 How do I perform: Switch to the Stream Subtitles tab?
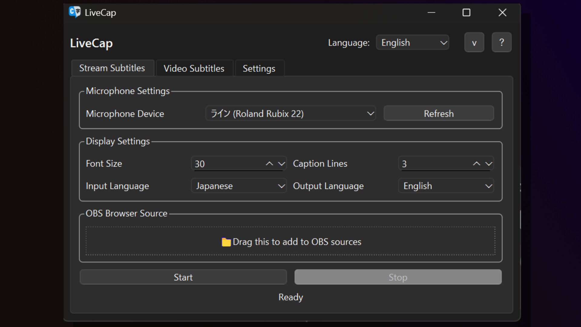(x=112, y=68)
